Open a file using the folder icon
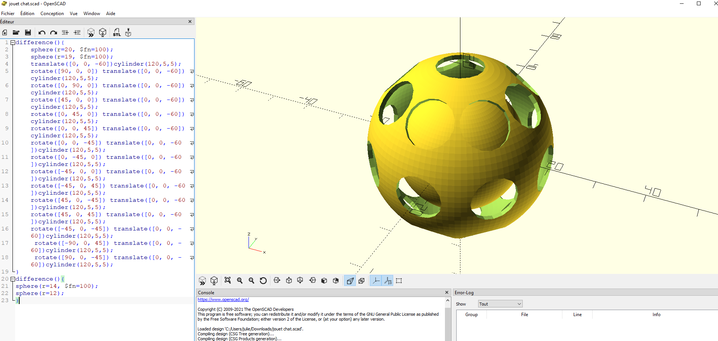Viewport: 718px width, 341px height. pyautogui.click(x=16, y=32)
